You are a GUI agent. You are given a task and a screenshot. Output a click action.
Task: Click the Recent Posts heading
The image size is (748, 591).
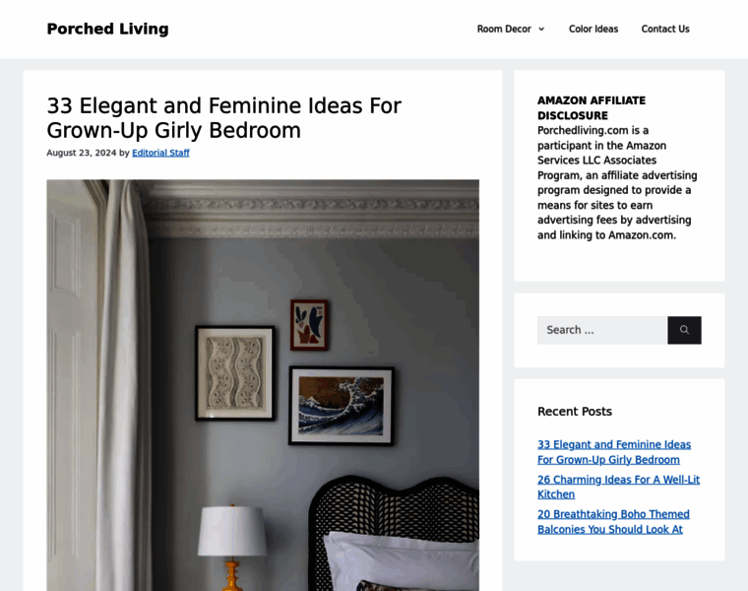(575, 412)
